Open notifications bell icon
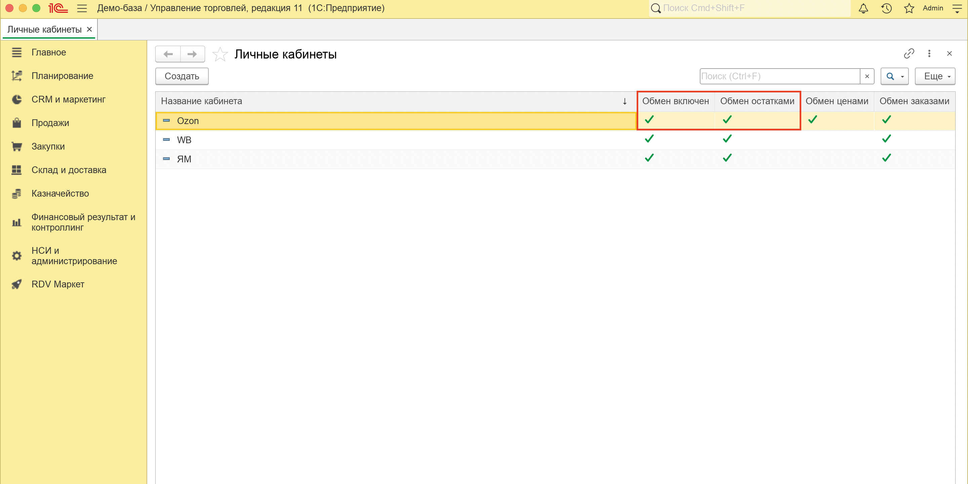The image size is (968, 484). 863,8
